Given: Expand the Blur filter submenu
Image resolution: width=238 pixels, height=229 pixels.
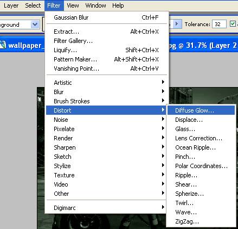Looking at the screenshot, I should [x=106, y=92].
